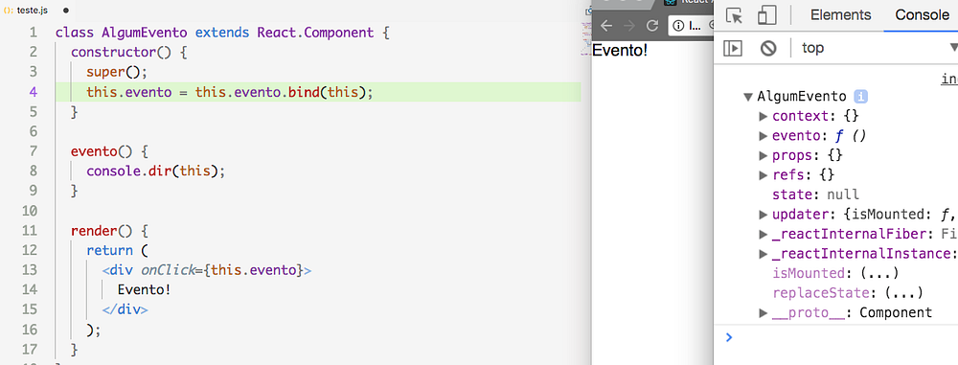Click "super();" on line 3
This screenshot has height=365, width=958.
pos(117,72)
